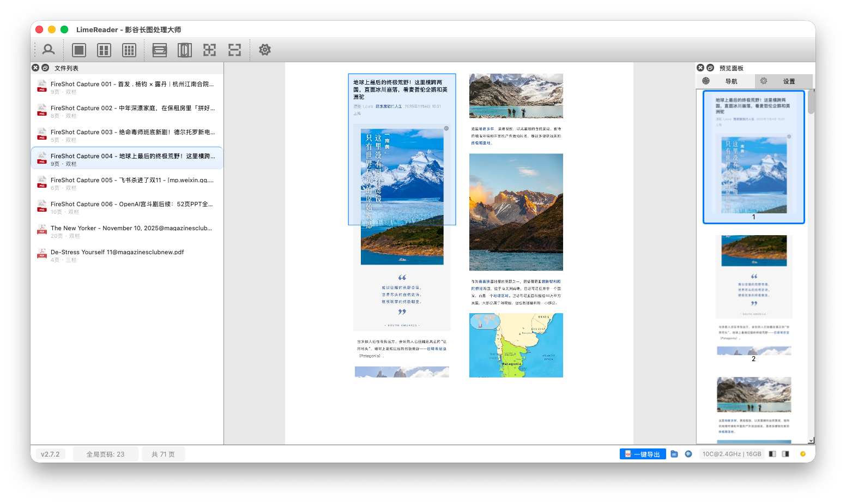Open the settings gear in the main toolbar
This screenshot has width=846, height=503.
pos(264,50)
